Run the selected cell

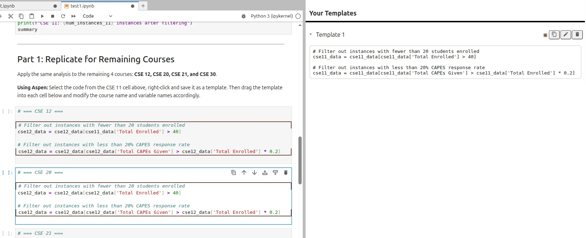(x=42, y=16)
